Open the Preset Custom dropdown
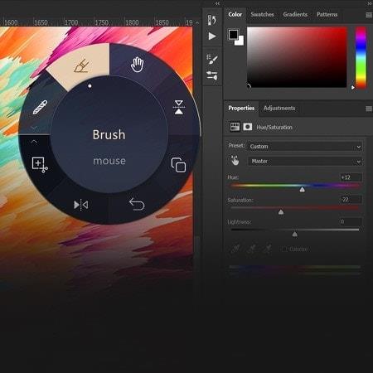 [x=305, y=147]
